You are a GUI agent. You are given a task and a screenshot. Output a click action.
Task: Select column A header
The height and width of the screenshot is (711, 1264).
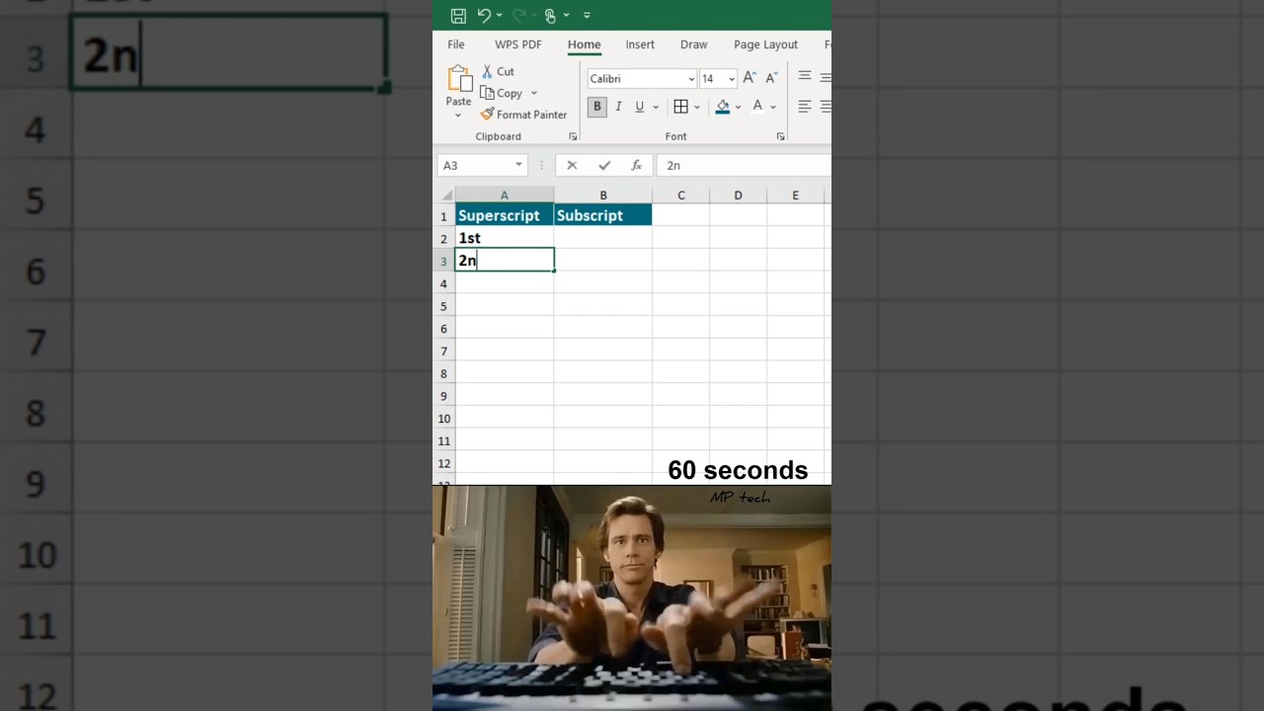pos(504,196)
